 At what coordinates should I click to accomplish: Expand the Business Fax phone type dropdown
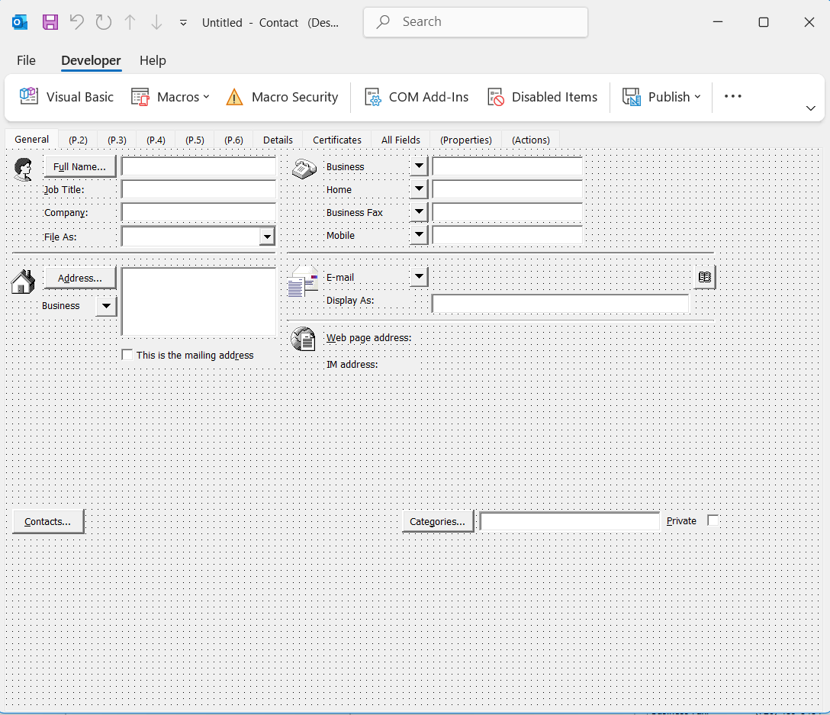(419, 212)
